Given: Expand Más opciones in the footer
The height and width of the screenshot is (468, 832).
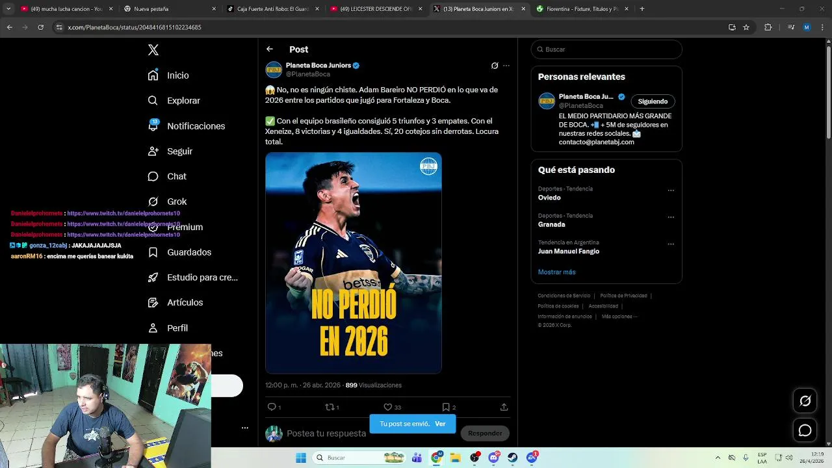Looking at the screenshot, I should [619, 317].
